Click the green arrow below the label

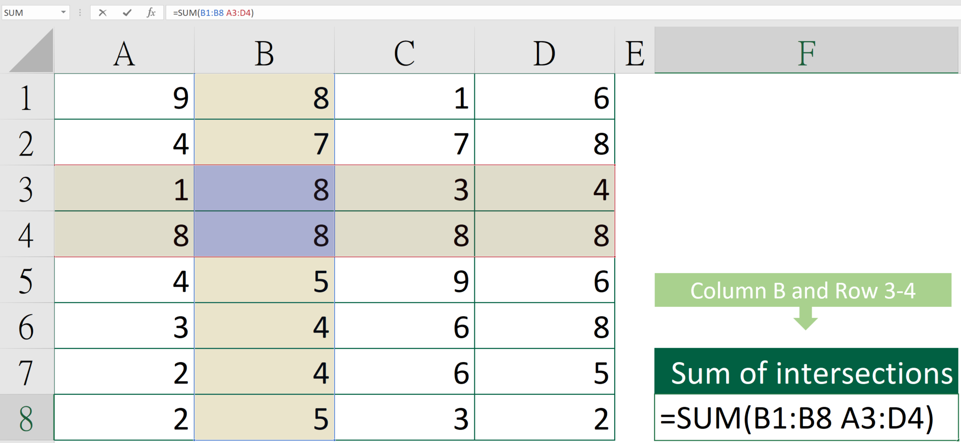tap(805, 318)
